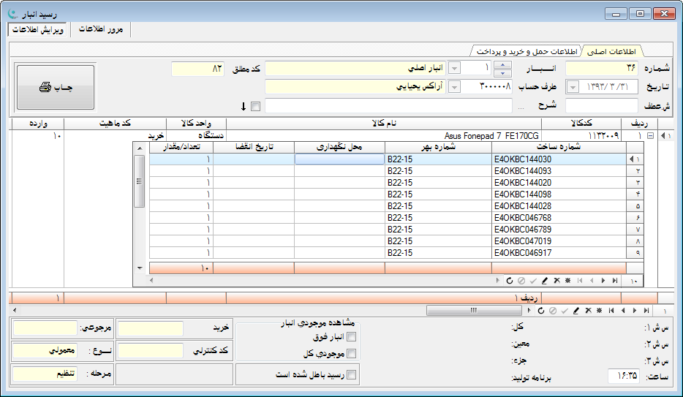Switch to the مرور اطلاعات tab
Image resolution: width=683 pixels, height=397 pixels.
pyautogui.click(x=100, y=29)
